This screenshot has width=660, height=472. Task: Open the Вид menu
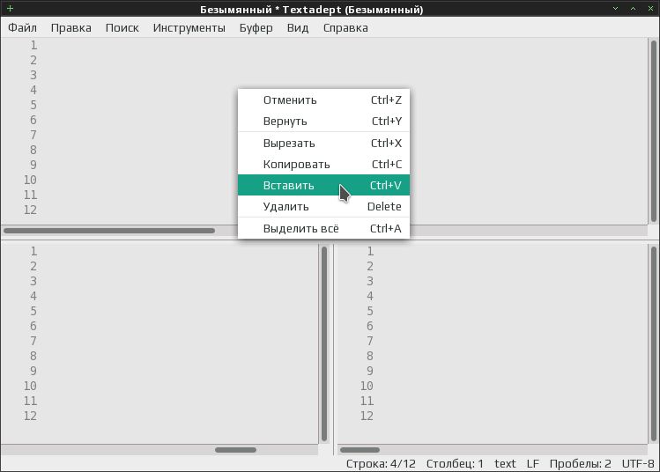point(298,28)
